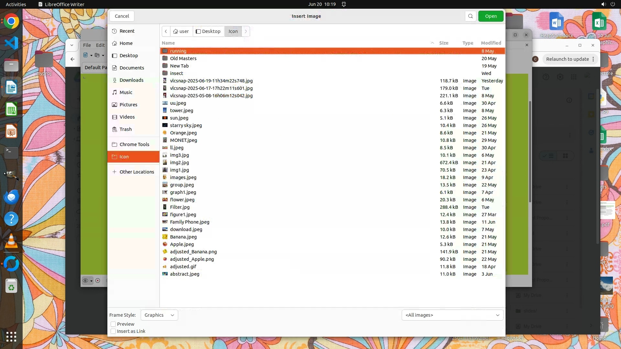621x349 pixels.
Task: Open Pictures folder in sidebar
Action: pyautogui.click(x=128, y=105)
